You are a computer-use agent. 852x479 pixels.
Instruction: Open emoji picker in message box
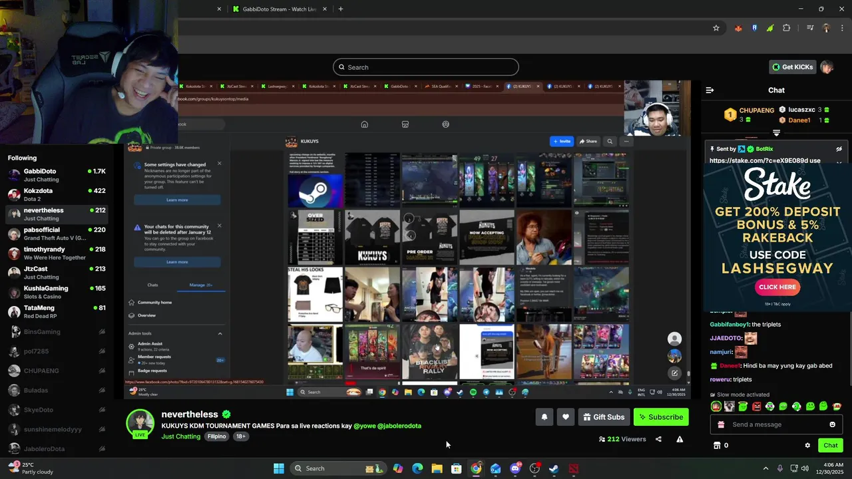point(832,424)
